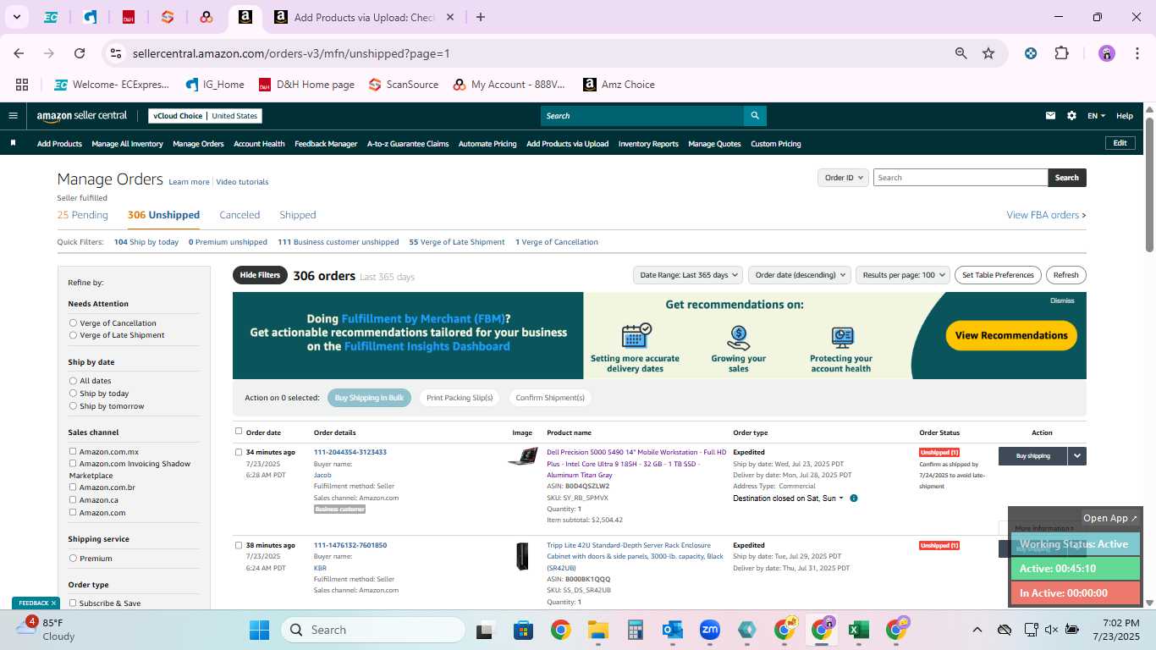Open the Chrome extensions puzzle icon
Image resolution: width=1156 pixels, height=650 pixels.
point(1061,53)
